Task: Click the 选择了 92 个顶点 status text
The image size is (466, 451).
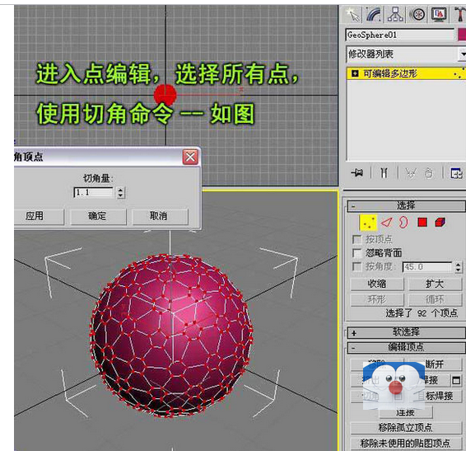Action: (421, 313)
